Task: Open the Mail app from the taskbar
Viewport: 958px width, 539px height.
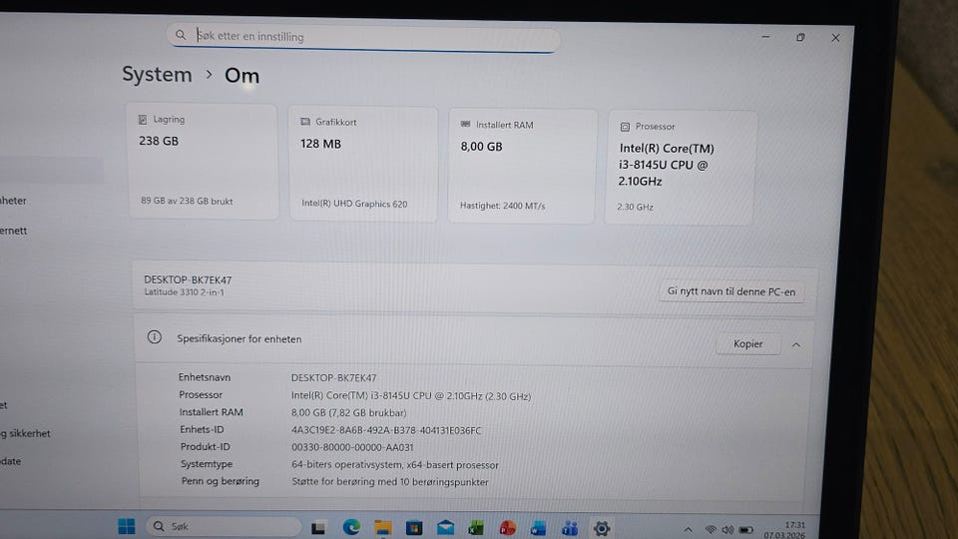Action: pyautogui.click(x=445, y=528)
